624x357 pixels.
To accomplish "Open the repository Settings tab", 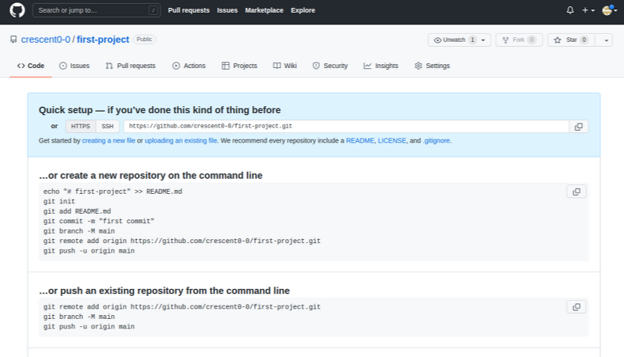I will pyautogui.click(x=432, y=66).
